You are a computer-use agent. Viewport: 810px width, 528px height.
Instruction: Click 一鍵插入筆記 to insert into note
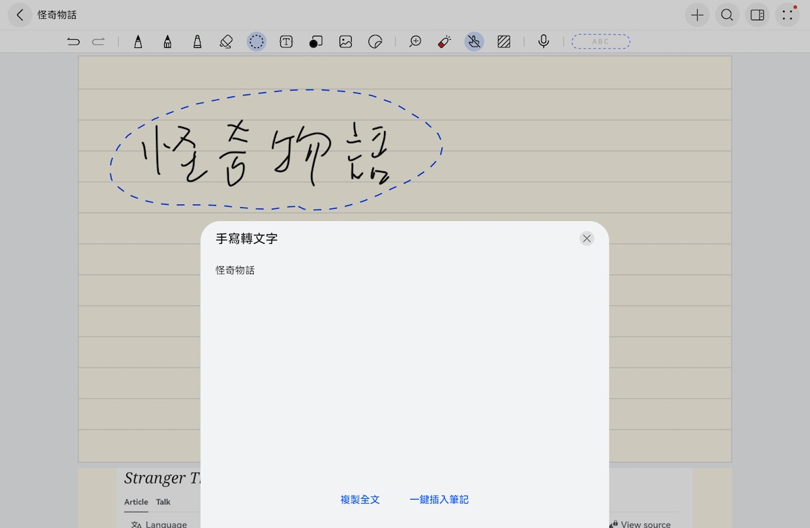click(x=439, y=500)
